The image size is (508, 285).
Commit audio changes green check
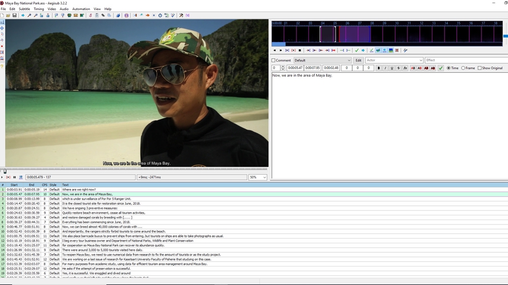[357, 51]
